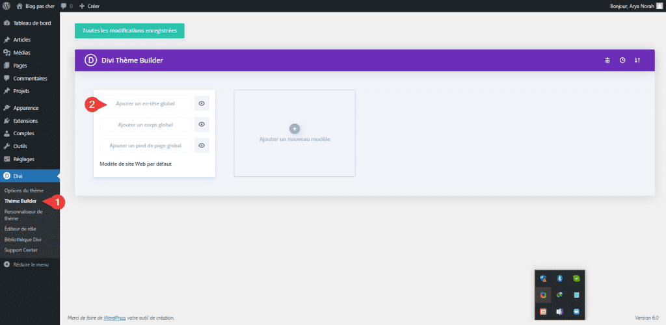This screenshot has width=666, height=325.
Task: Open Options du thème submenu item
Action: coord(24,190)
